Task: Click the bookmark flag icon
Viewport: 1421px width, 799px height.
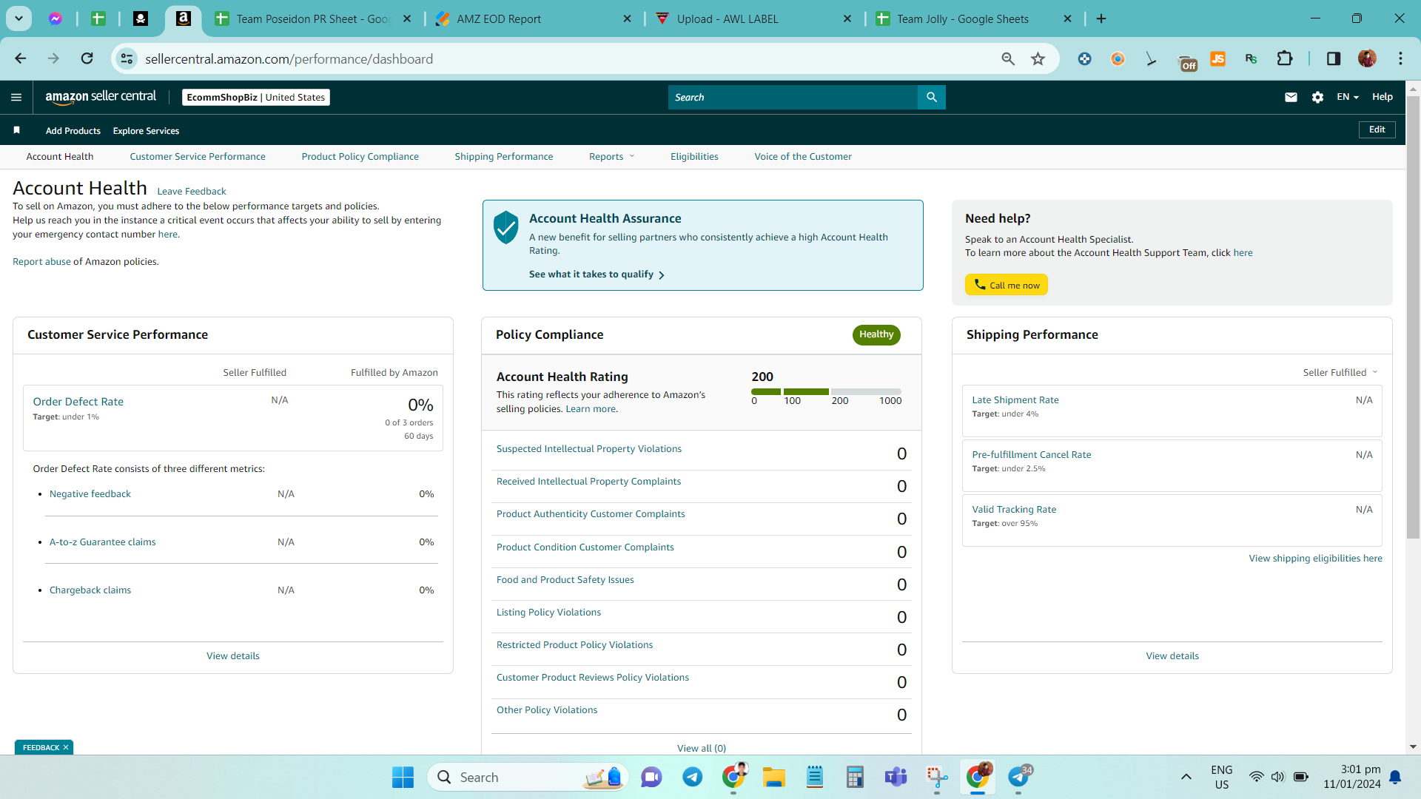Action: pos(16,130)
